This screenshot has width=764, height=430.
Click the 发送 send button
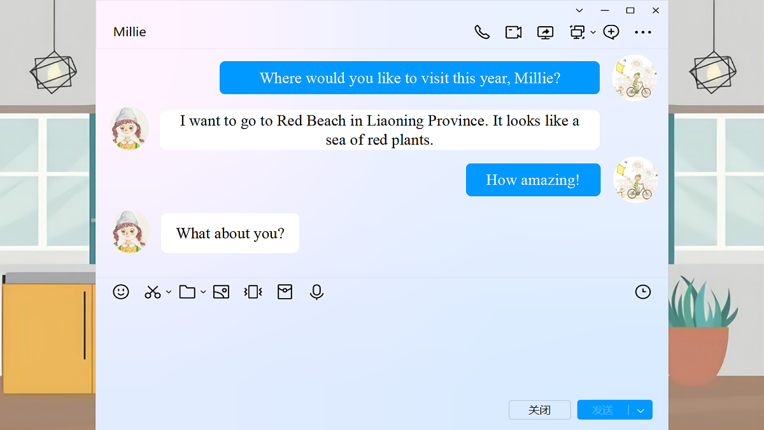[x=602, y=410]
